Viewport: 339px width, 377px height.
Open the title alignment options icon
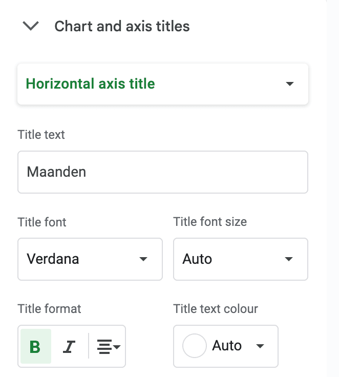tap(104, 347)
